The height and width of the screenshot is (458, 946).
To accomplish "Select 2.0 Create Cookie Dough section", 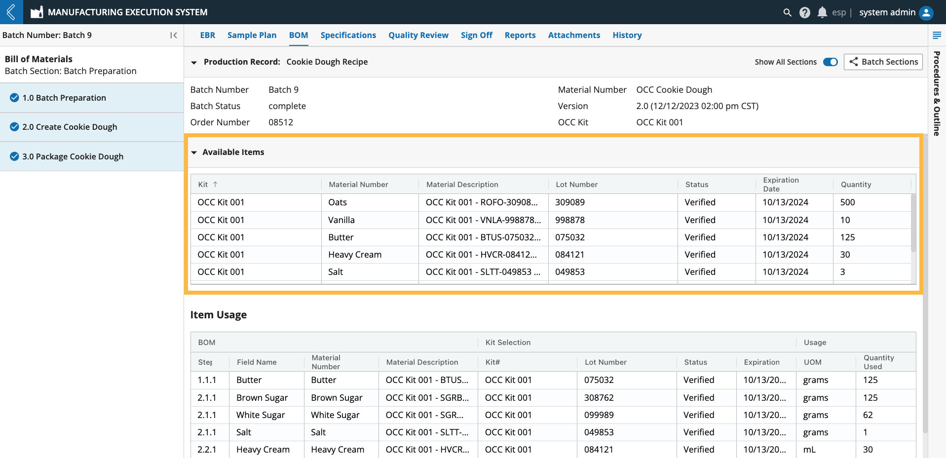I will pyautogui.click(x=92, y=127).
